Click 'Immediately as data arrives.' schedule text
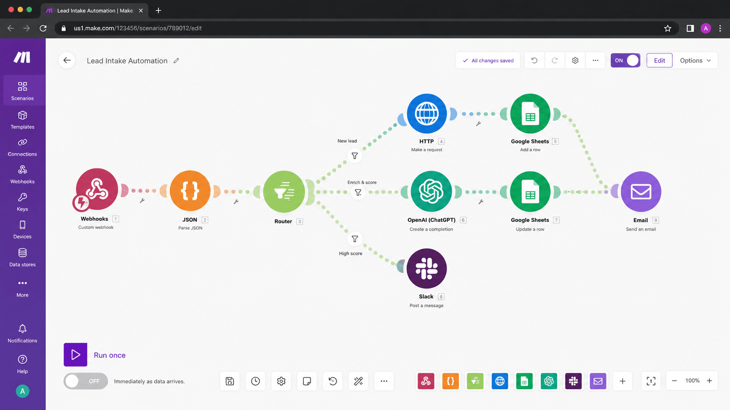This screenshot has height=410, width=730. 149,381
